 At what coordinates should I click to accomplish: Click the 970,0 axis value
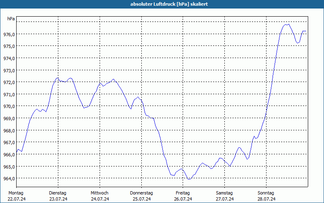[9, 106]
